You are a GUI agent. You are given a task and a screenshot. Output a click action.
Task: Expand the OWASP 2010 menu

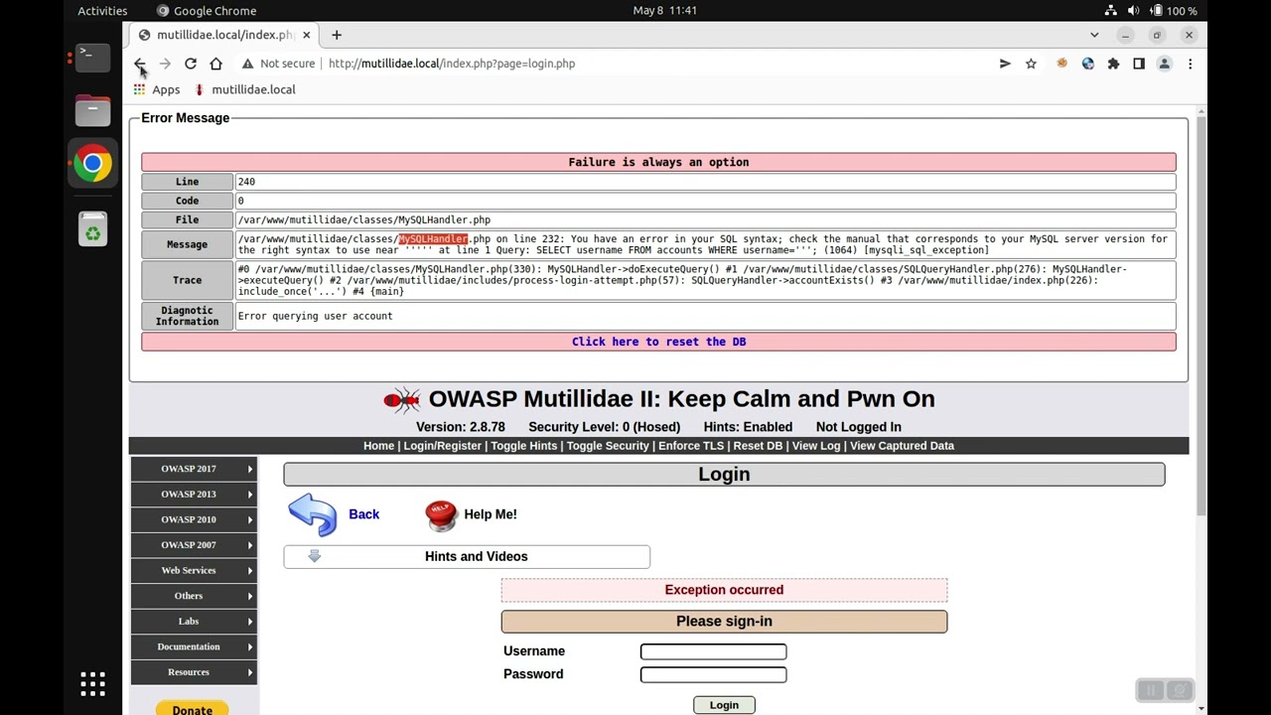194,519
